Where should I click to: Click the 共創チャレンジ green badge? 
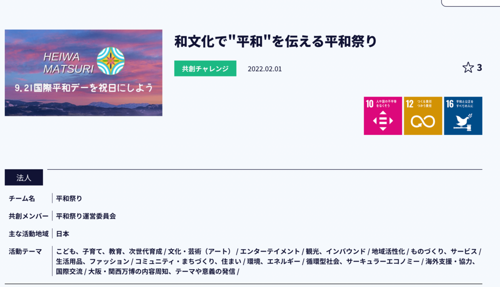click(x=205, y=68)
